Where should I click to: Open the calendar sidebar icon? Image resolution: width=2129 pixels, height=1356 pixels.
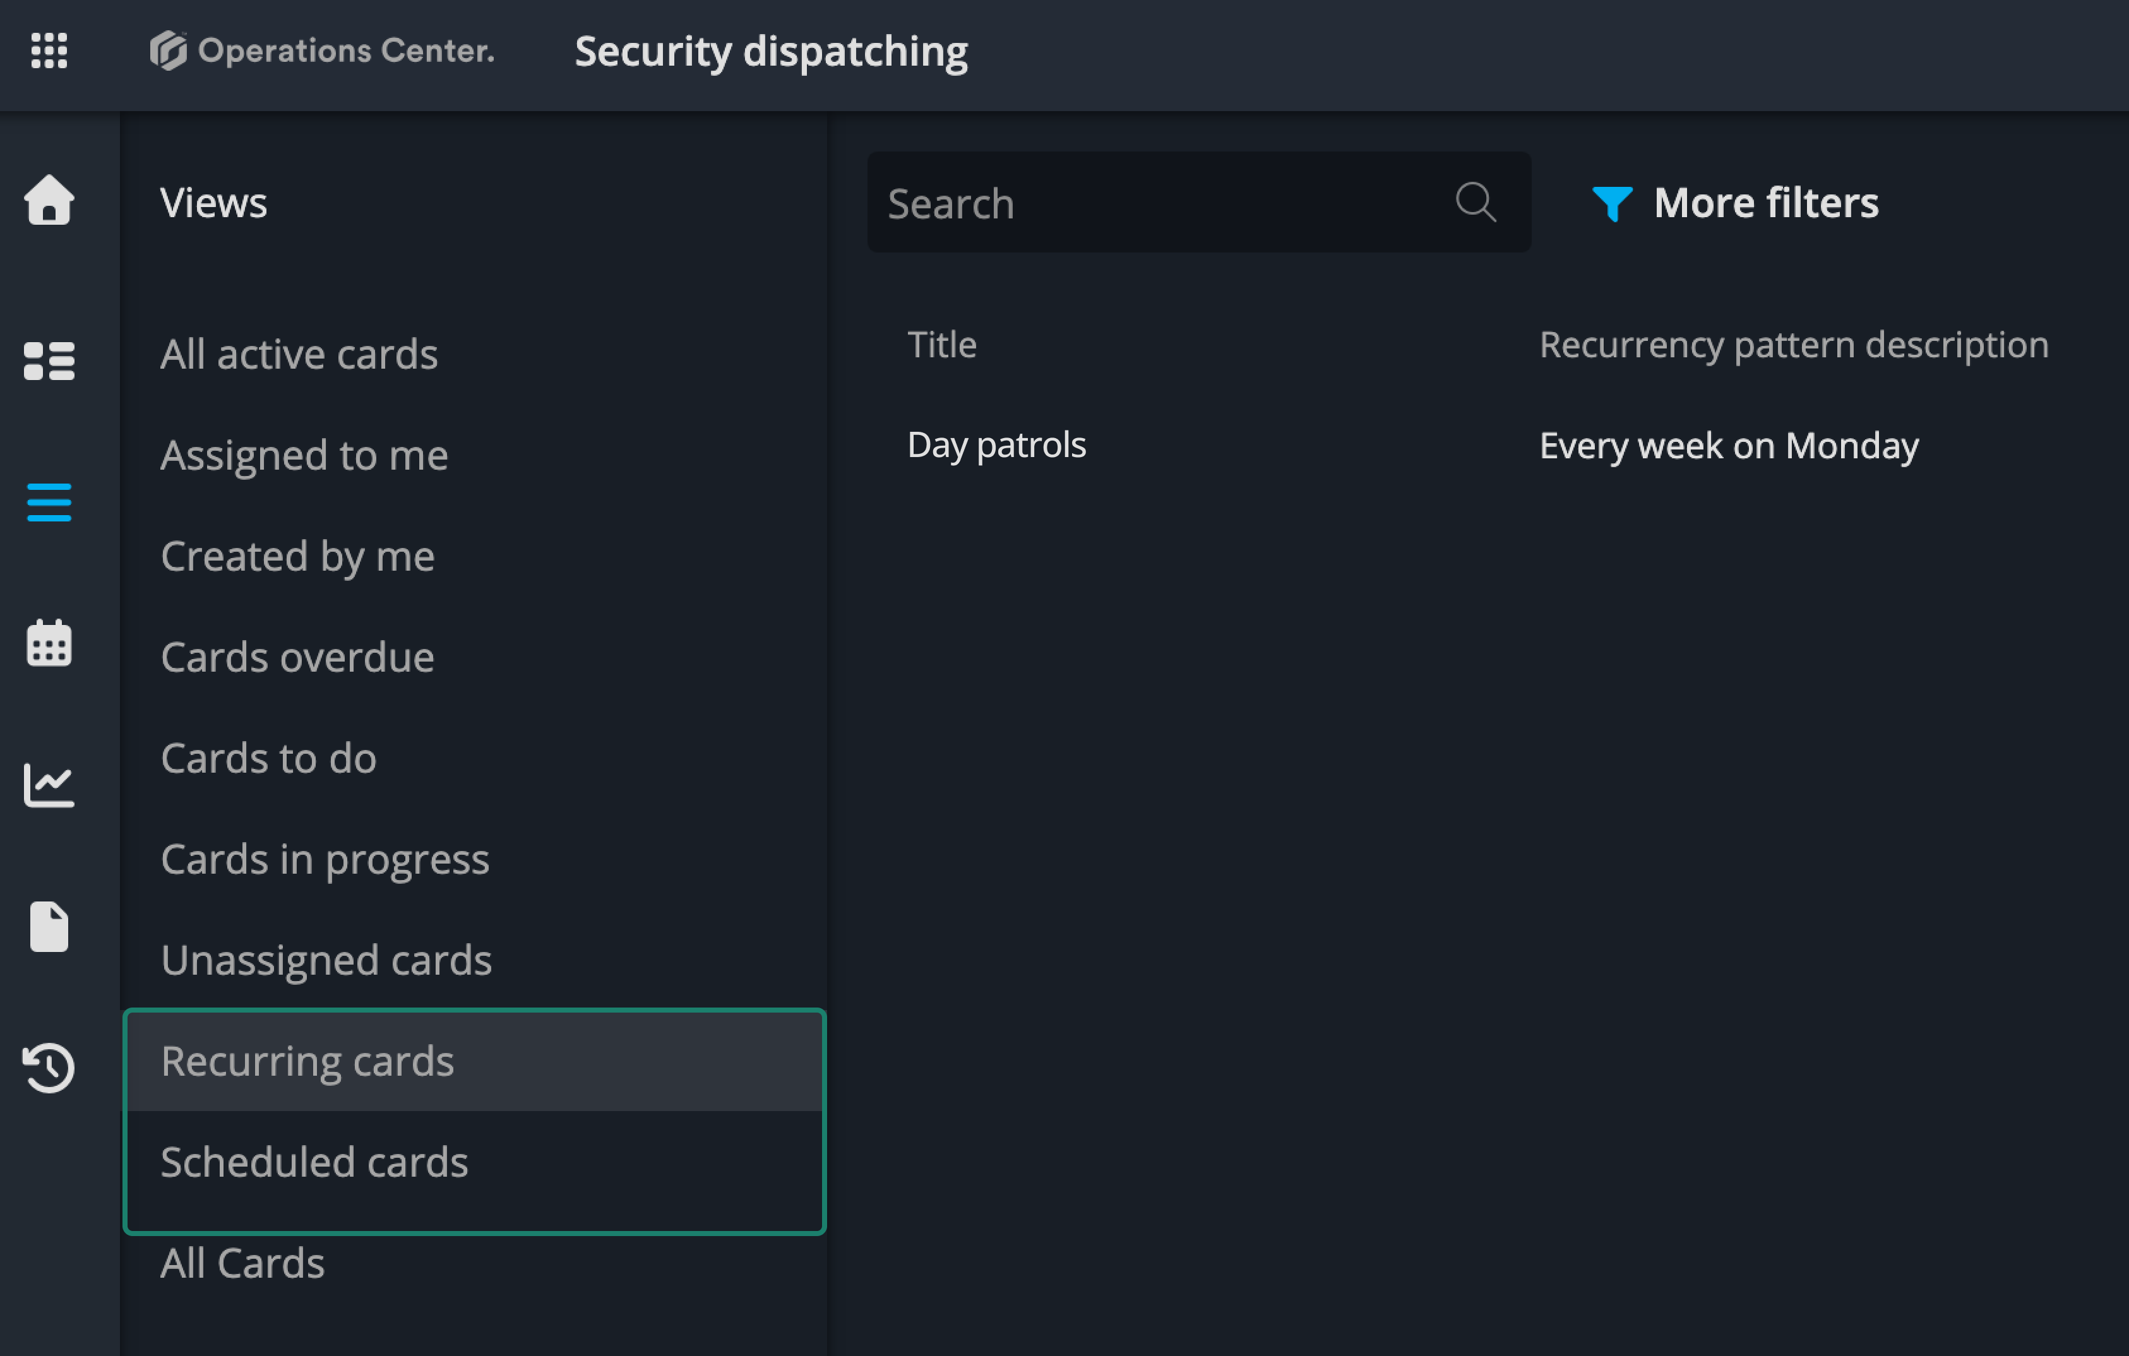49,643
